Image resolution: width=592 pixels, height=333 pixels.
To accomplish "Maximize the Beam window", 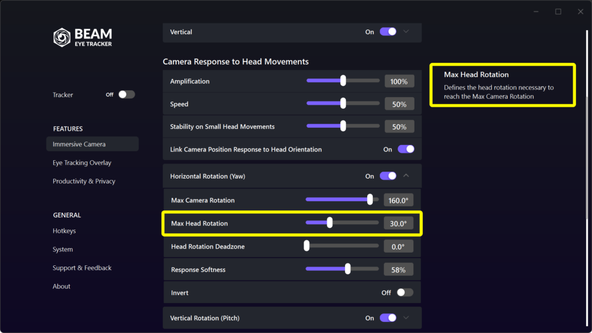I will (x=558, y=12).
